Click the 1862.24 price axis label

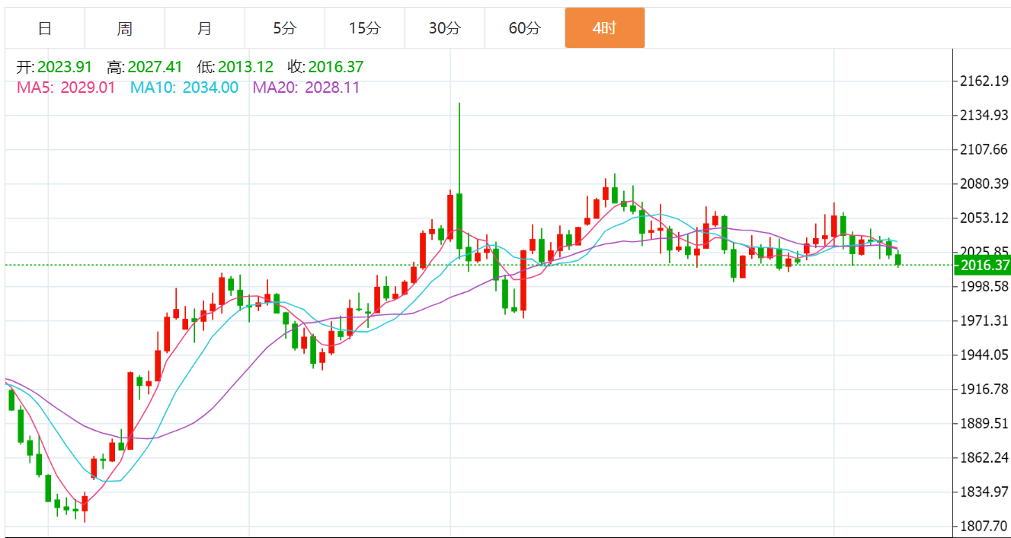pos(984,458)
